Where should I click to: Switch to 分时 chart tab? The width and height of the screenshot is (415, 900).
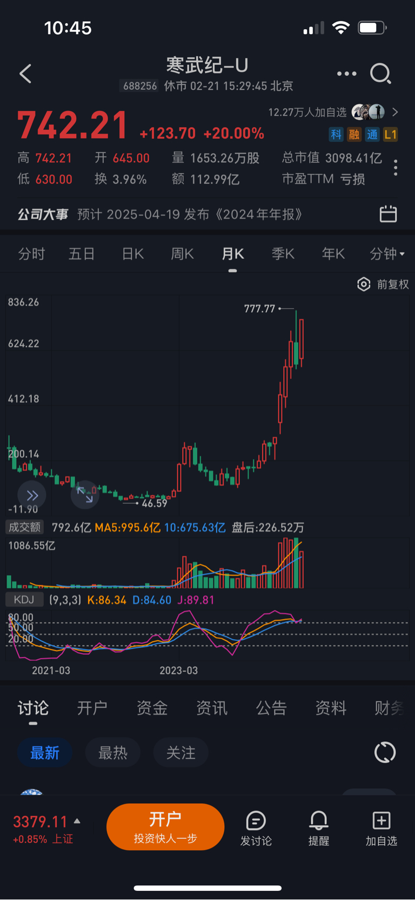point(31,254)
